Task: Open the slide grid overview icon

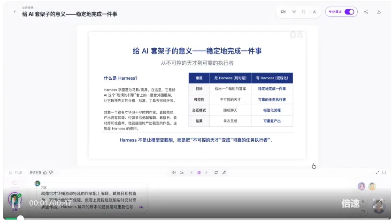Action: click(x=10, y=173)
